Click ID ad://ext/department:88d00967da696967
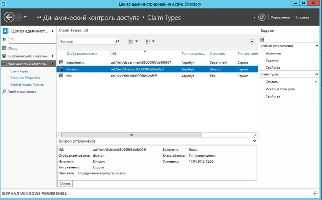This screenshot has width=322, height=200. point(141,62)
